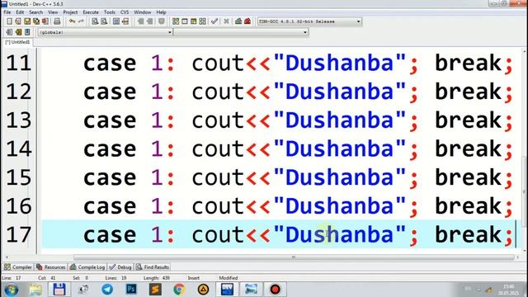The height and width of the screenshot is (297, 528).
Task: Expand the (globals) scope dropdown
Action: (x=105, y=32)
